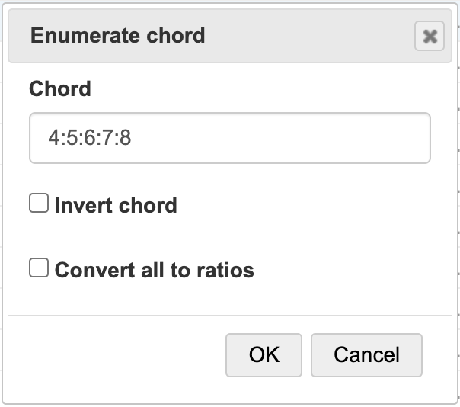
Task: Click empty area right of chord value
Action: pos(305,139)
